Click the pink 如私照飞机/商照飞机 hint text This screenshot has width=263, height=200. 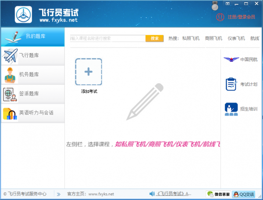(167, 144)
